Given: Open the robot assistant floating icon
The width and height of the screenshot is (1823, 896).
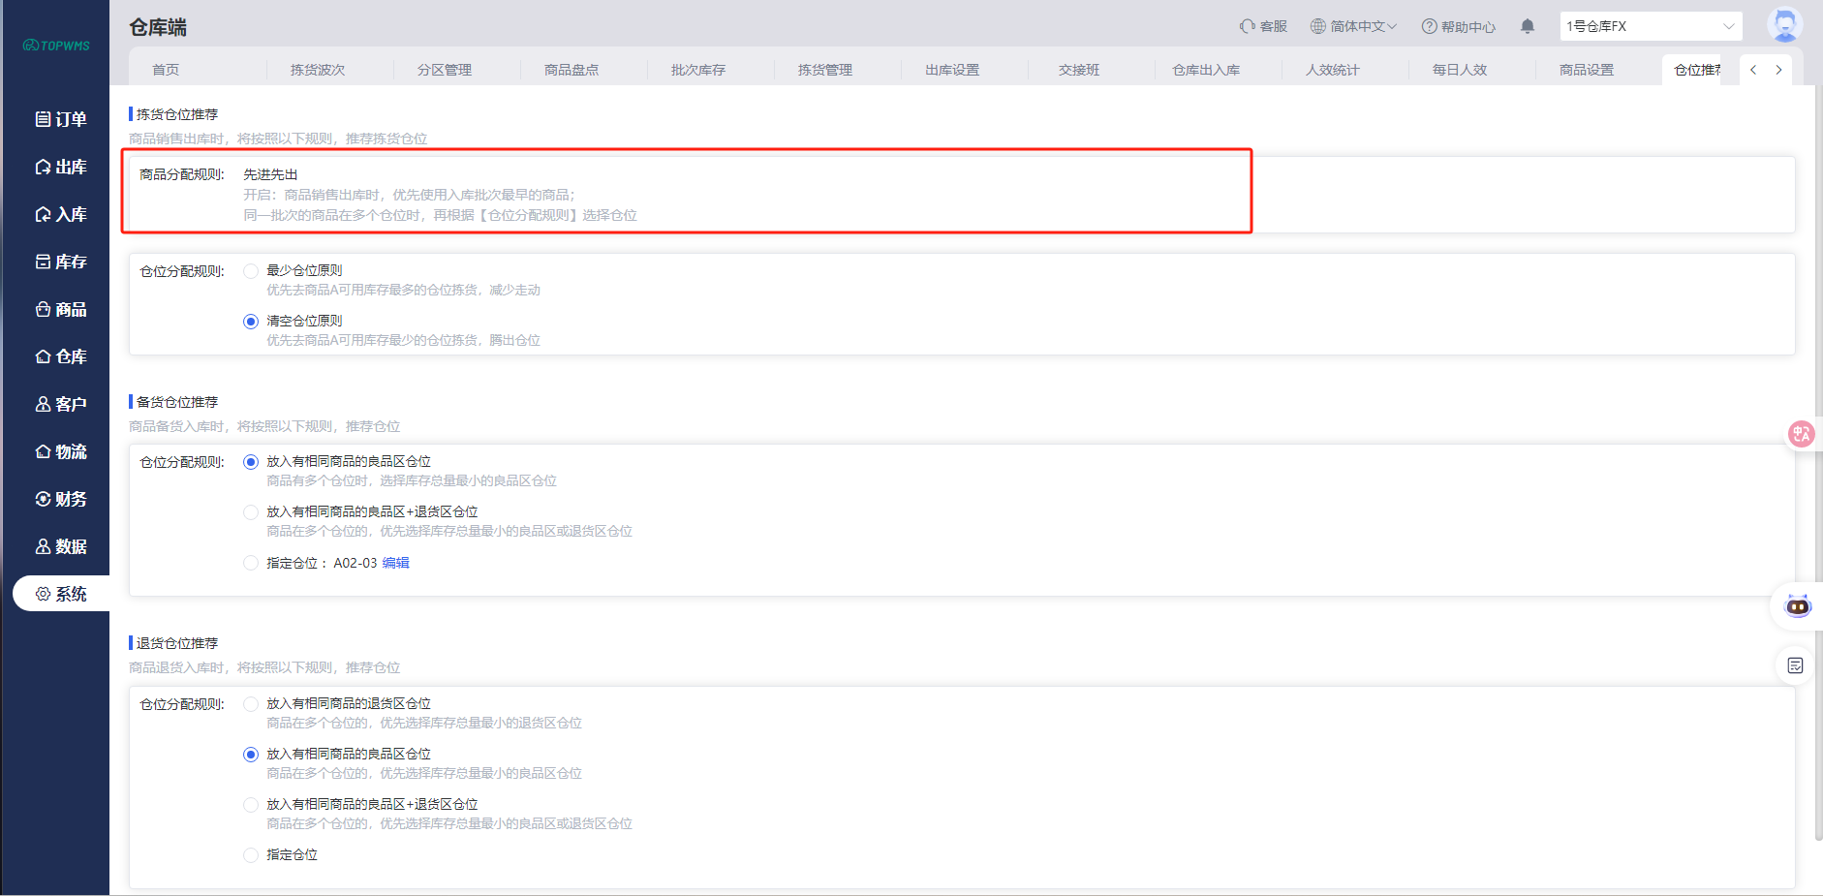Looking at the screenshot, I should pyautogui.click(x=1798, y=606).
